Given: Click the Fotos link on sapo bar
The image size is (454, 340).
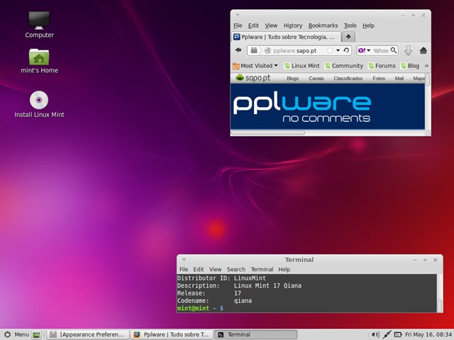Looking at the screenshot, I should [x=379, y=79].
